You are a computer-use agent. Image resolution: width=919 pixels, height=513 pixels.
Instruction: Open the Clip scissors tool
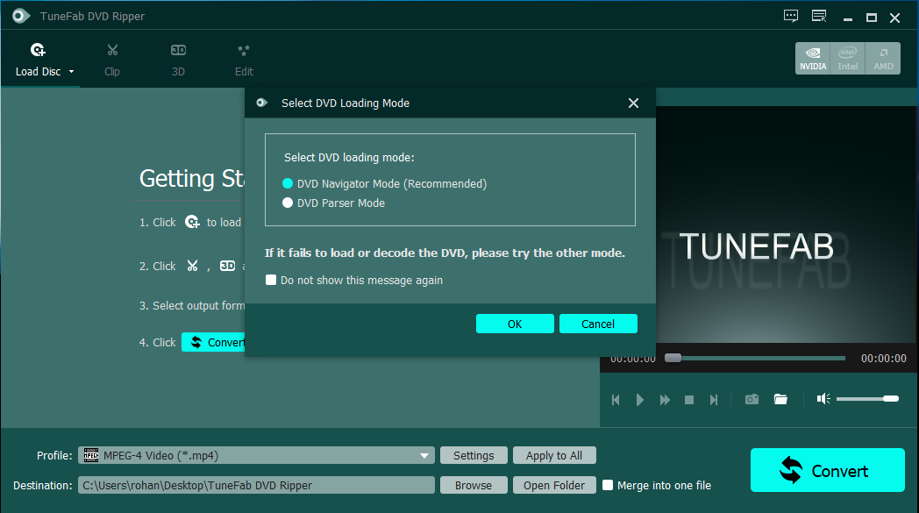112,51
